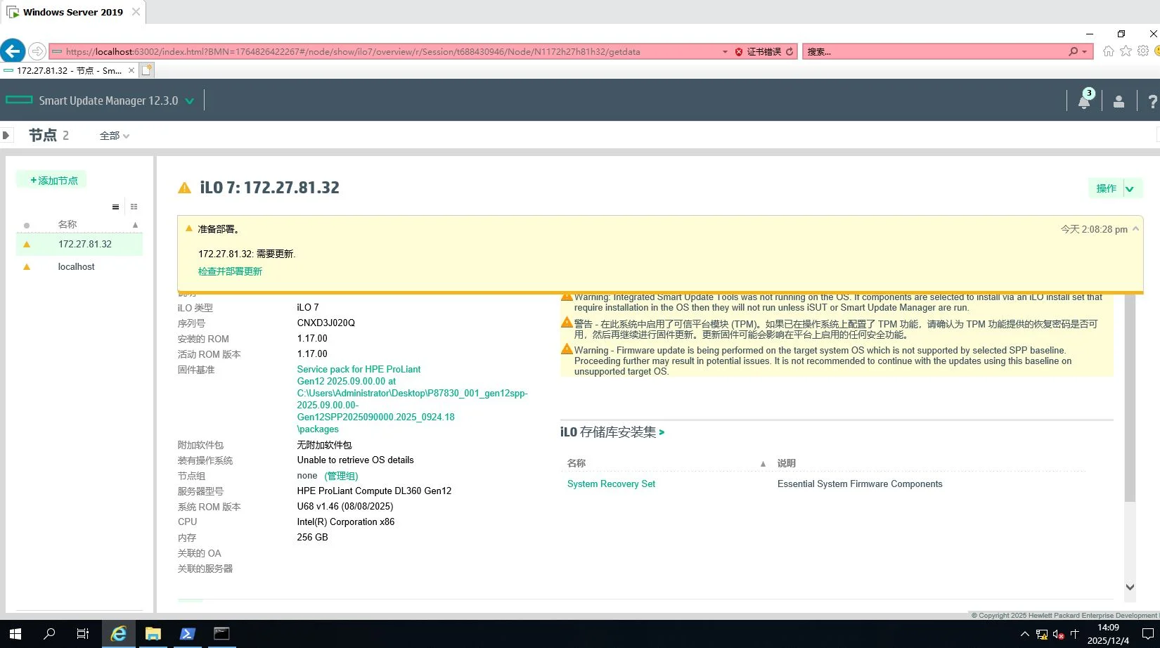Open the iLO 存储库安装集 section link
The image size is (1160, 648).
(612, 432)
